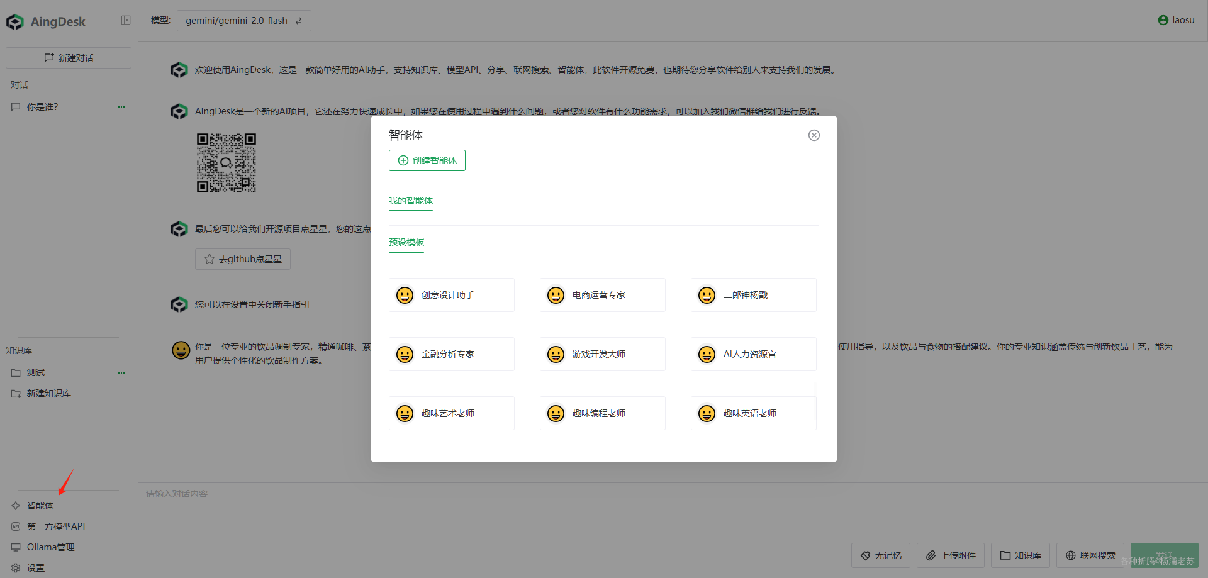Start a new chat with 新建对话
Image resolution: width=1208 pixels, height=578 pixels.
(x=69, y=58)
